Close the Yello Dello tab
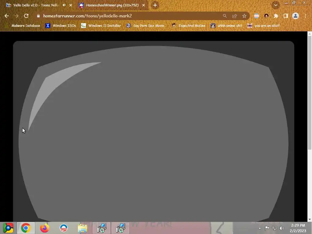 (x=71, y=5)
